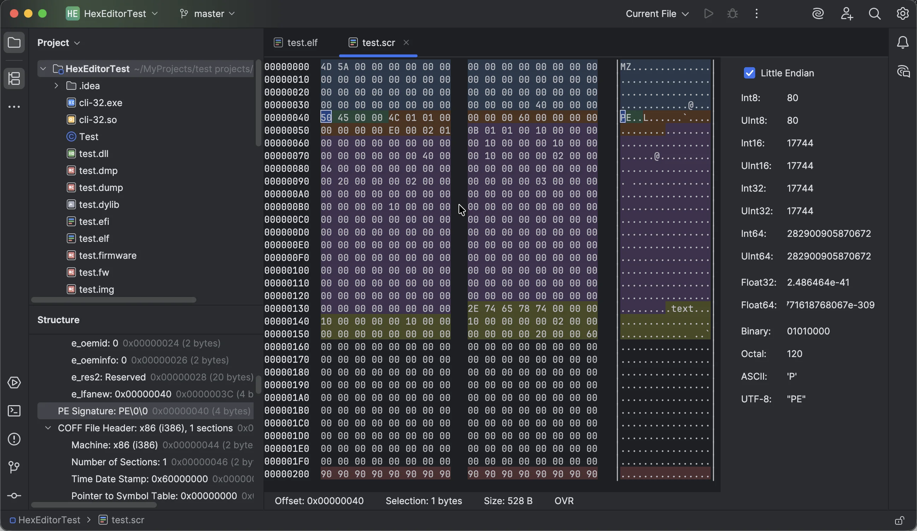Select test.dmp in project tree
The image size is (917, 531).
[x=92, y=171]
